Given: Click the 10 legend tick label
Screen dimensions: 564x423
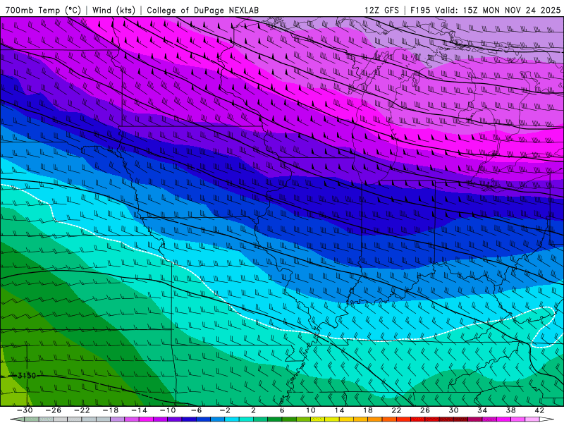Looking at the screenshot, I should [311, 410].
